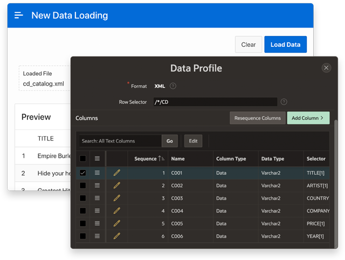The width and height of the screenshot is (345, 260).
Task: Open row menu icon for C002
Action: [97, 186]
